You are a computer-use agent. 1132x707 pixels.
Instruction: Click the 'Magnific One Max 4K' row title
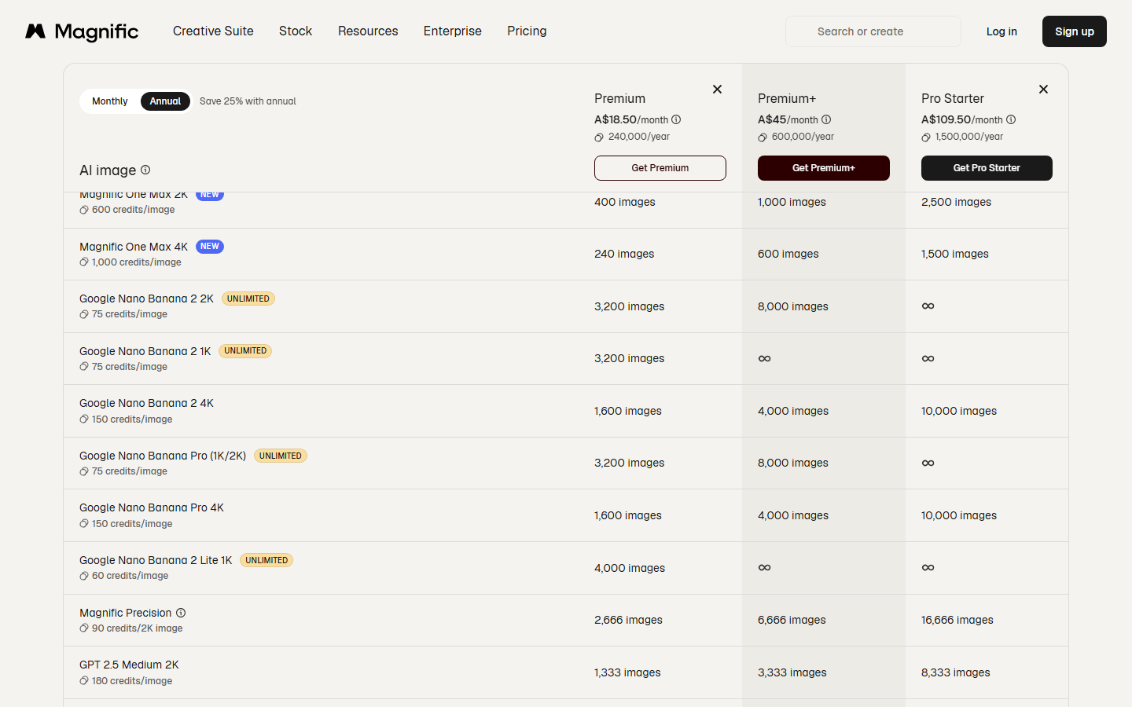134,247
